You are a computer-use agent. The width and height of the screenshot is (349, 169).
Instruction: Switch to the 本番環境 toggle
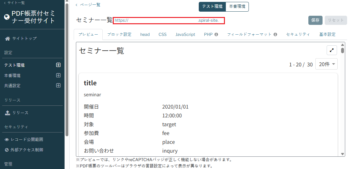coord(237,7)
